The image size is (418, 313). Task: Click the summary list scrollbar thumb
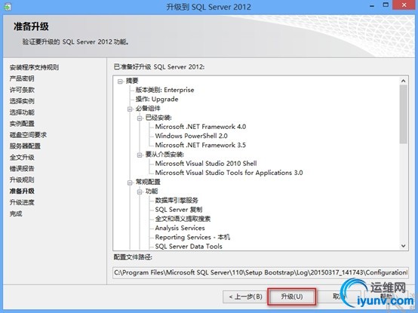(x=404, y=115)
